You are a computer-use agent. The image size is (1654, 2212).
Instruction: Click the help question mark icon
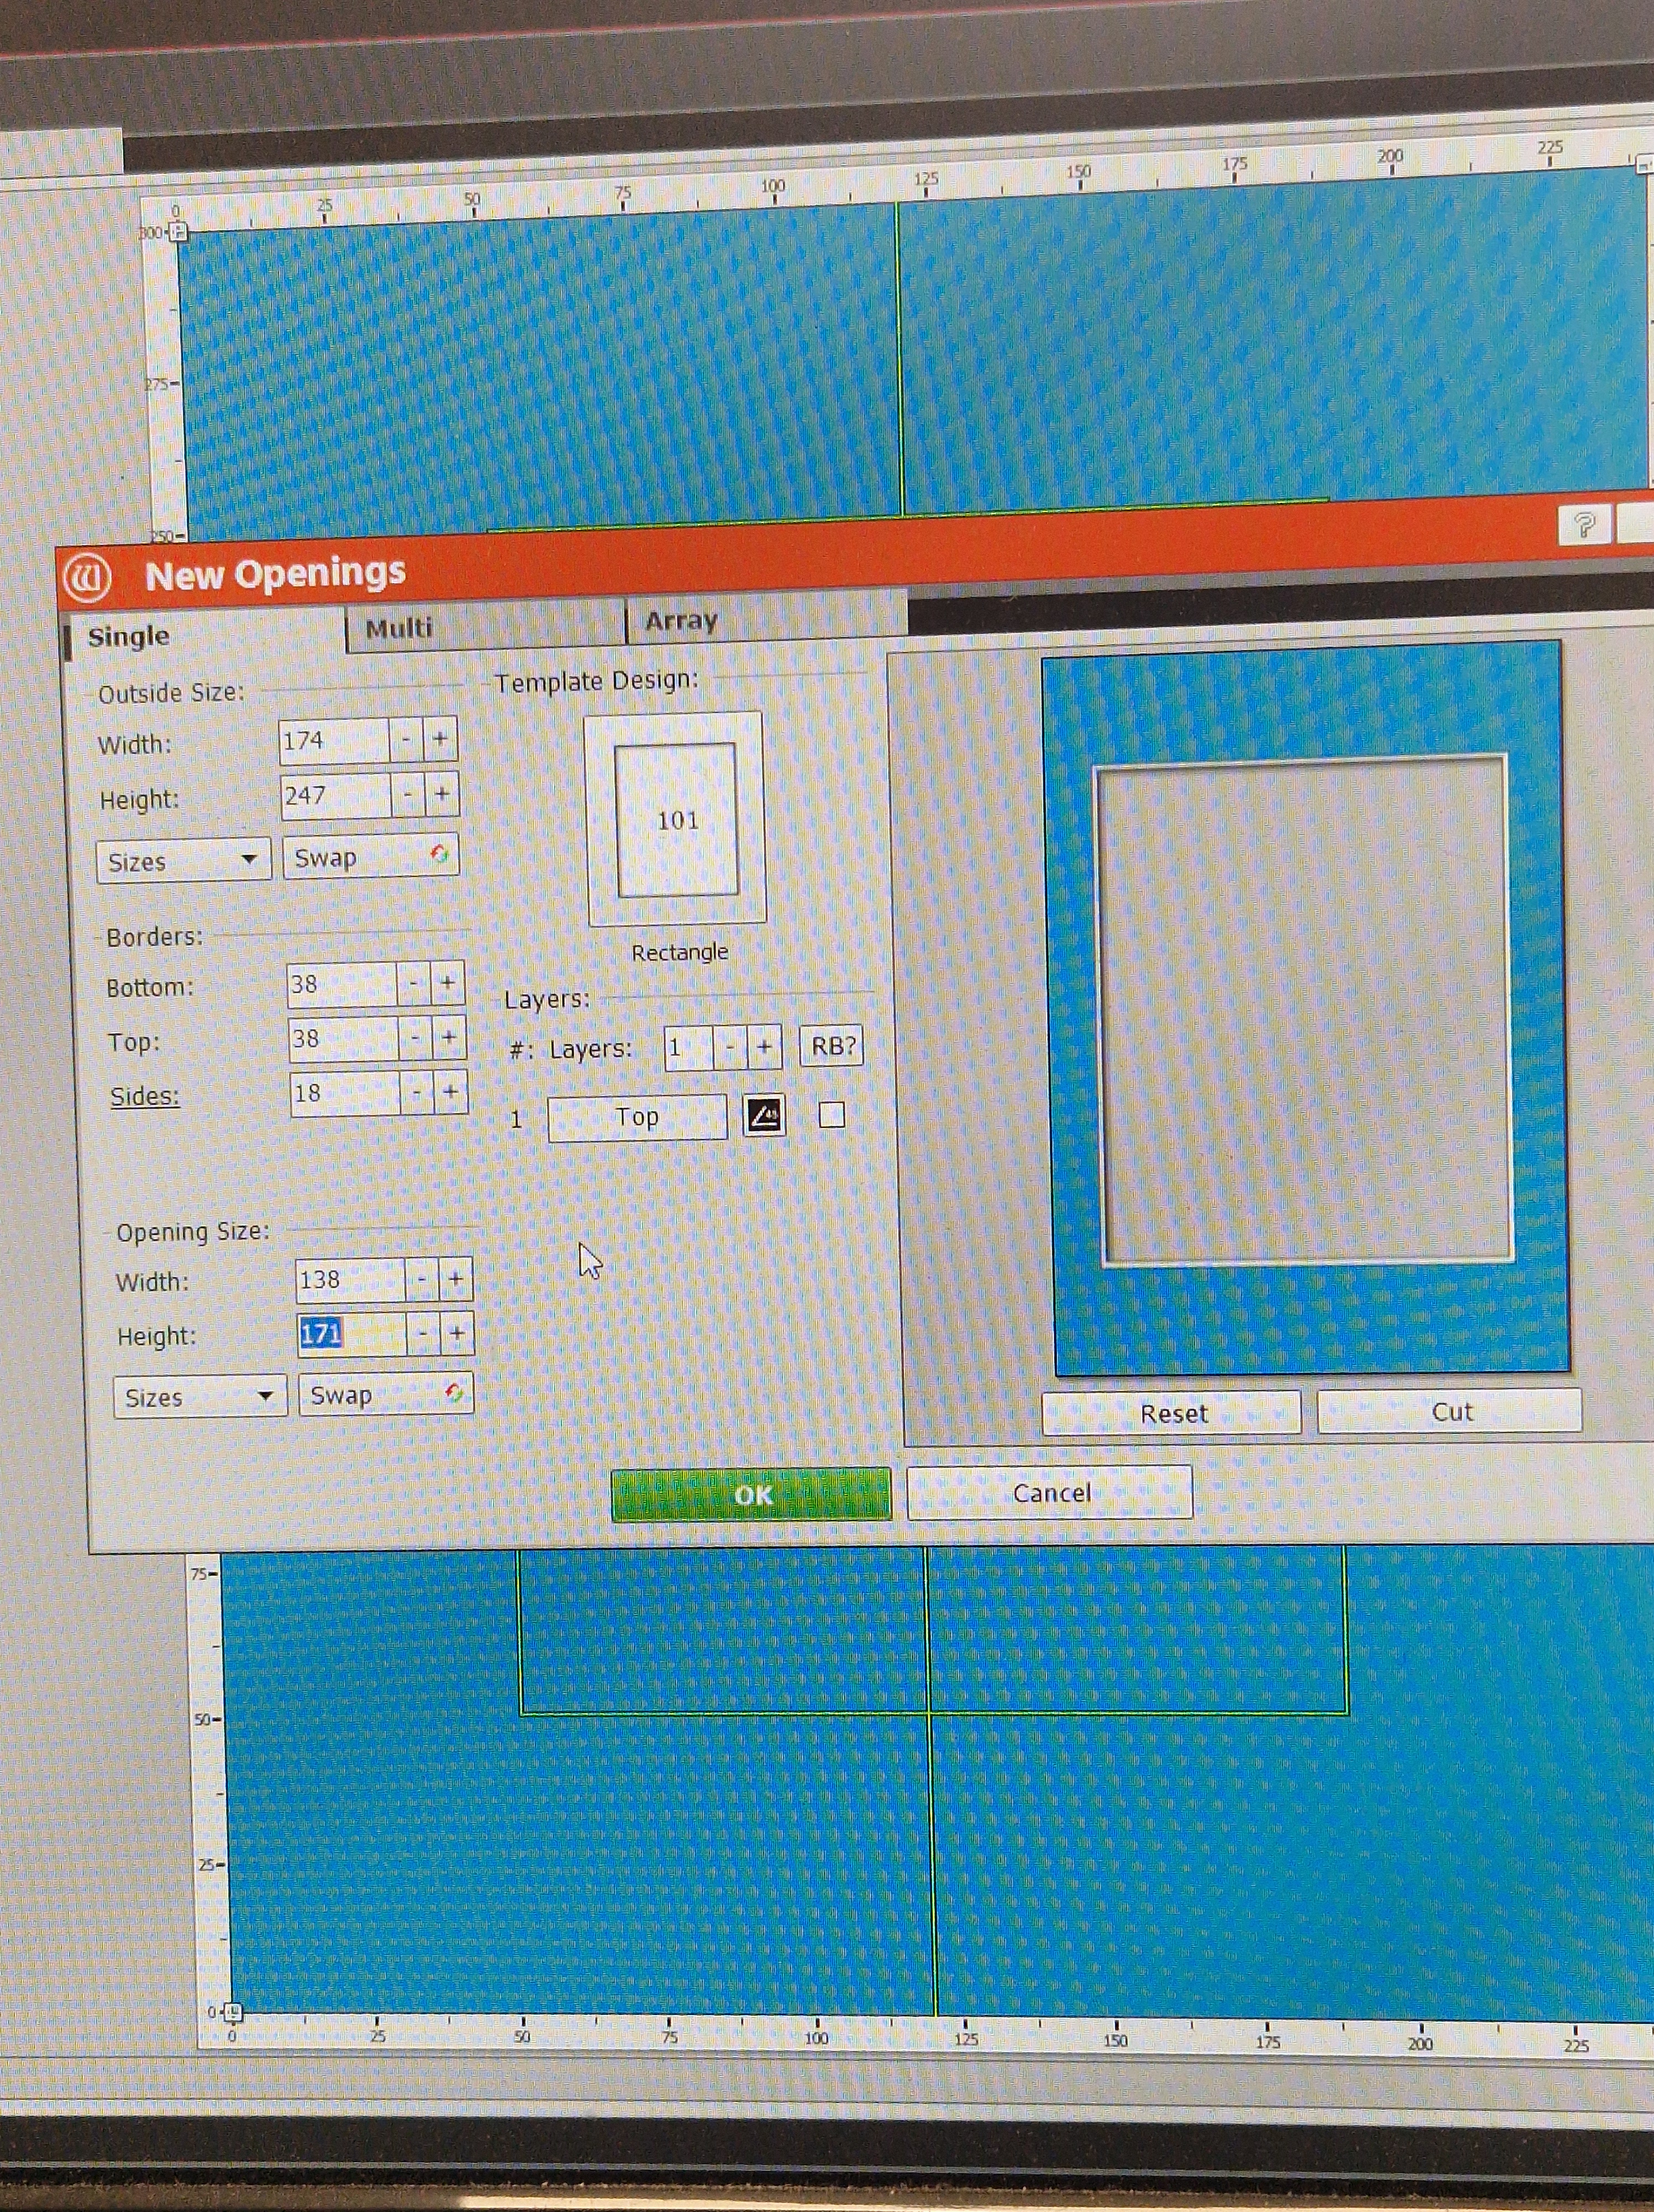1584,525
